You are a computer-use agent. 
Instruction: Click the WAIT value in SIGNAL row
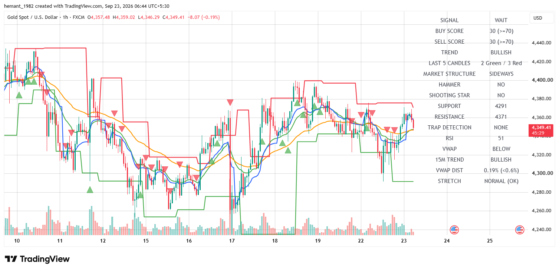501,20
